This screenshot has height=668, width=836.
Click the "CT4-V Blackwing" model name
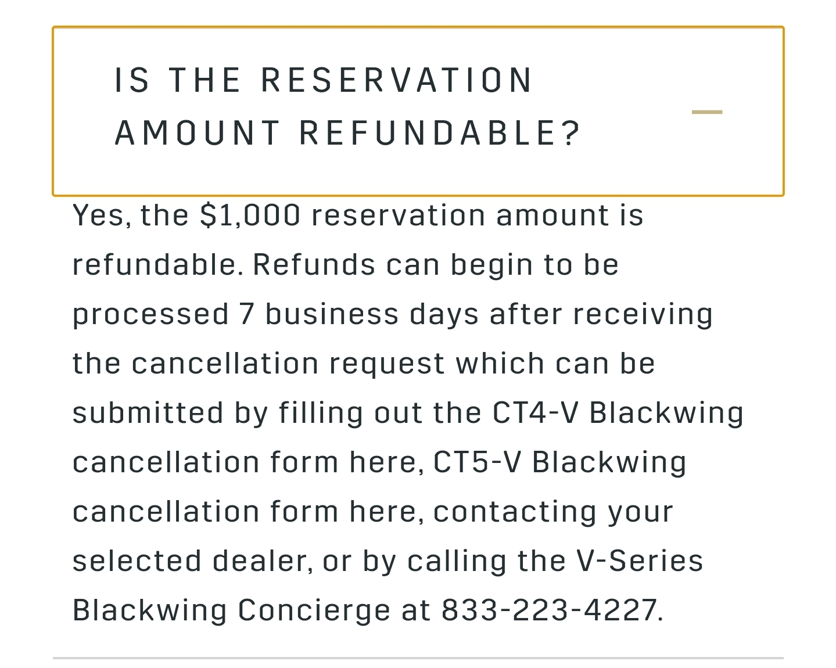pos(618,413)
